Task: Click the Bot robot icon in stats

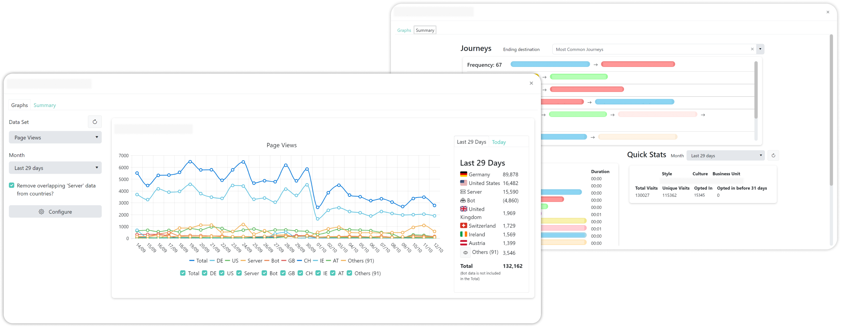Action: pos(463,200)
